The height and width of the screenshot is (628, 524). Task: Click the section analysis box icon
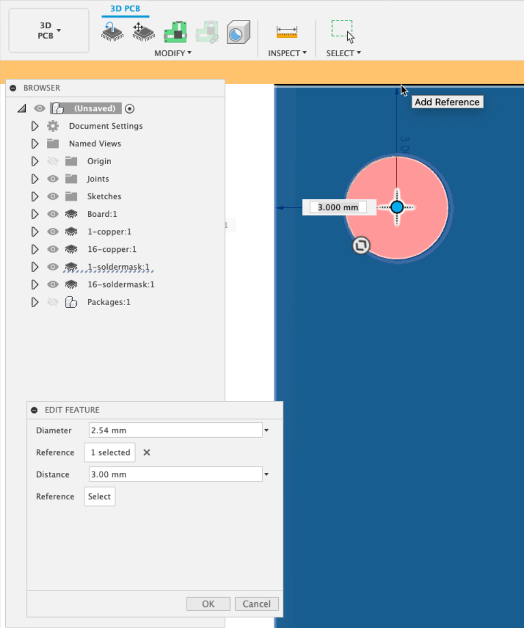[x=238, y=32]
